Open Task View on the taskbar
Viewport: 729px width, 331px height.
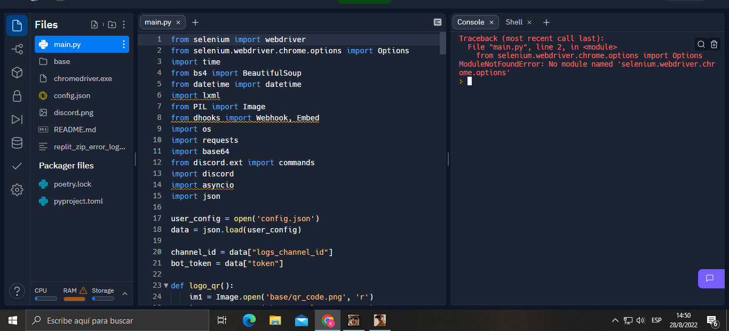click(222, 320)
